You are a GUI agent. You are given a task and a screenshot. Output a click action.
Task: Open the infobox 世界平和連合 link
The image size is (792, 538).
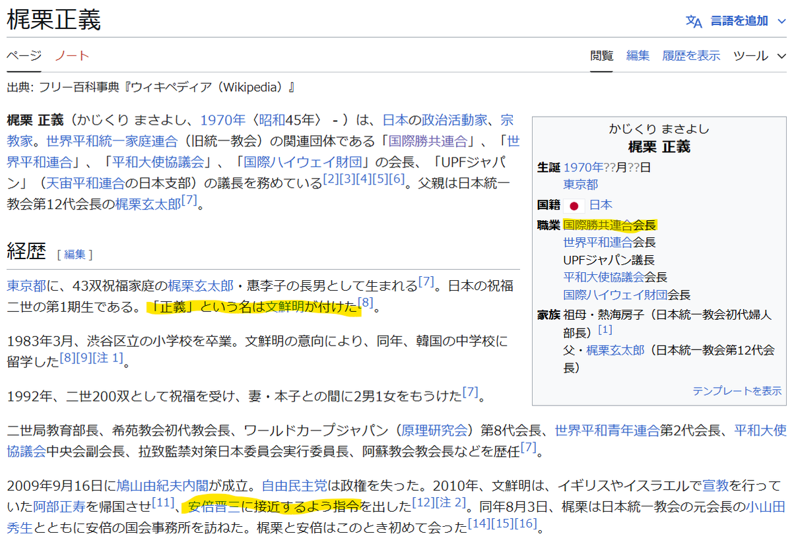click(597, 242)
